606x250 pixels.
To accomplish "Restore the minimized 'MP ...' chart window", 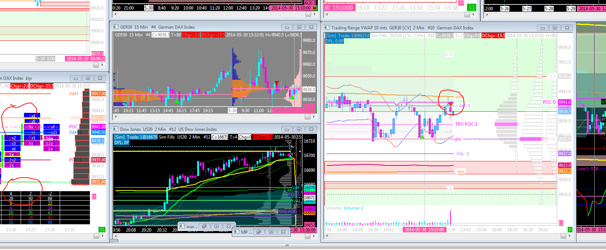I will pyautogui.click(x=259, y=232).
